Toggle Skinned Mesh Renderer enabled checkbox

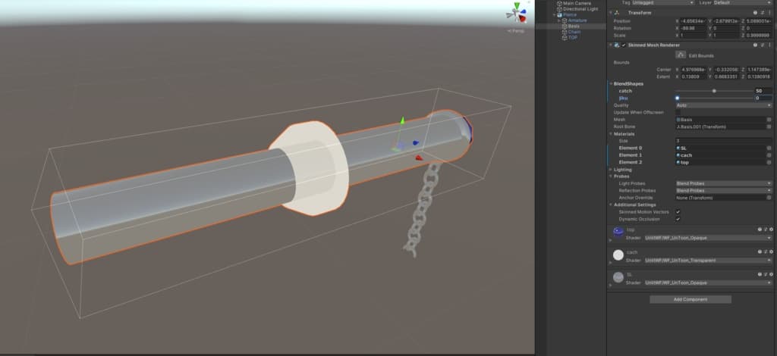pyautogui.click(x=623, y=45)
